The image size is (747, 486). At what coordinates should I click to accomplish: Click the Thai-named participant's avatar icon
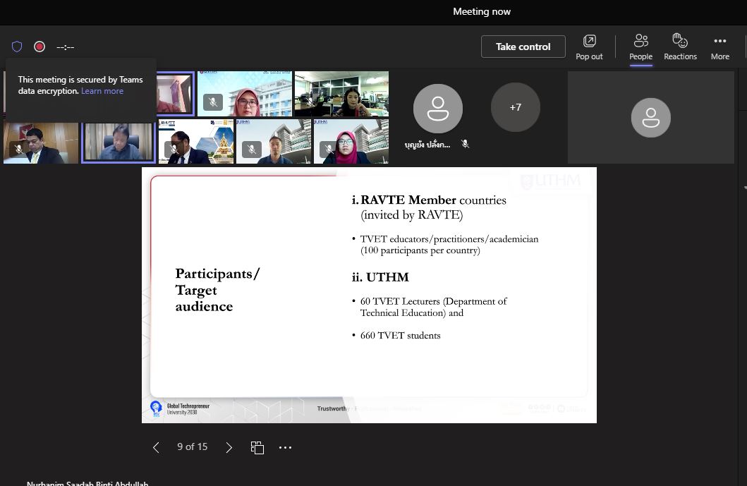(438, 109)
